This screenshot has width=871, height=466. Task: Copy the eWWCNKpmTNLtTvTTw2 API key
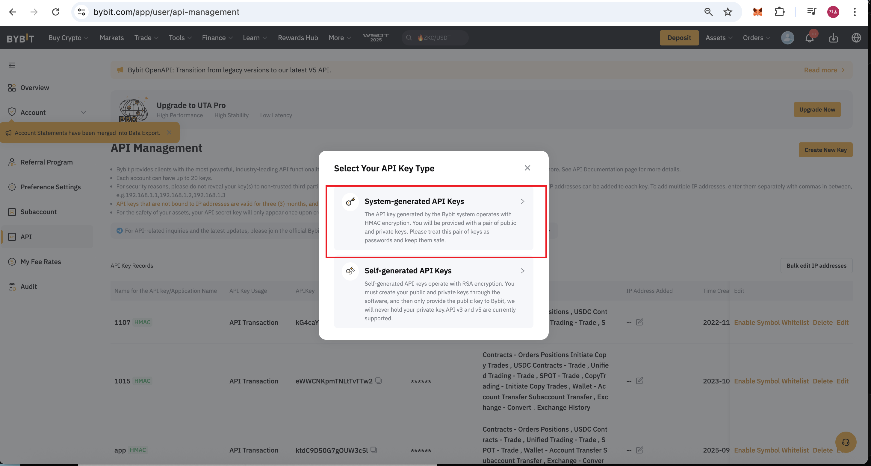click(379, 380)
